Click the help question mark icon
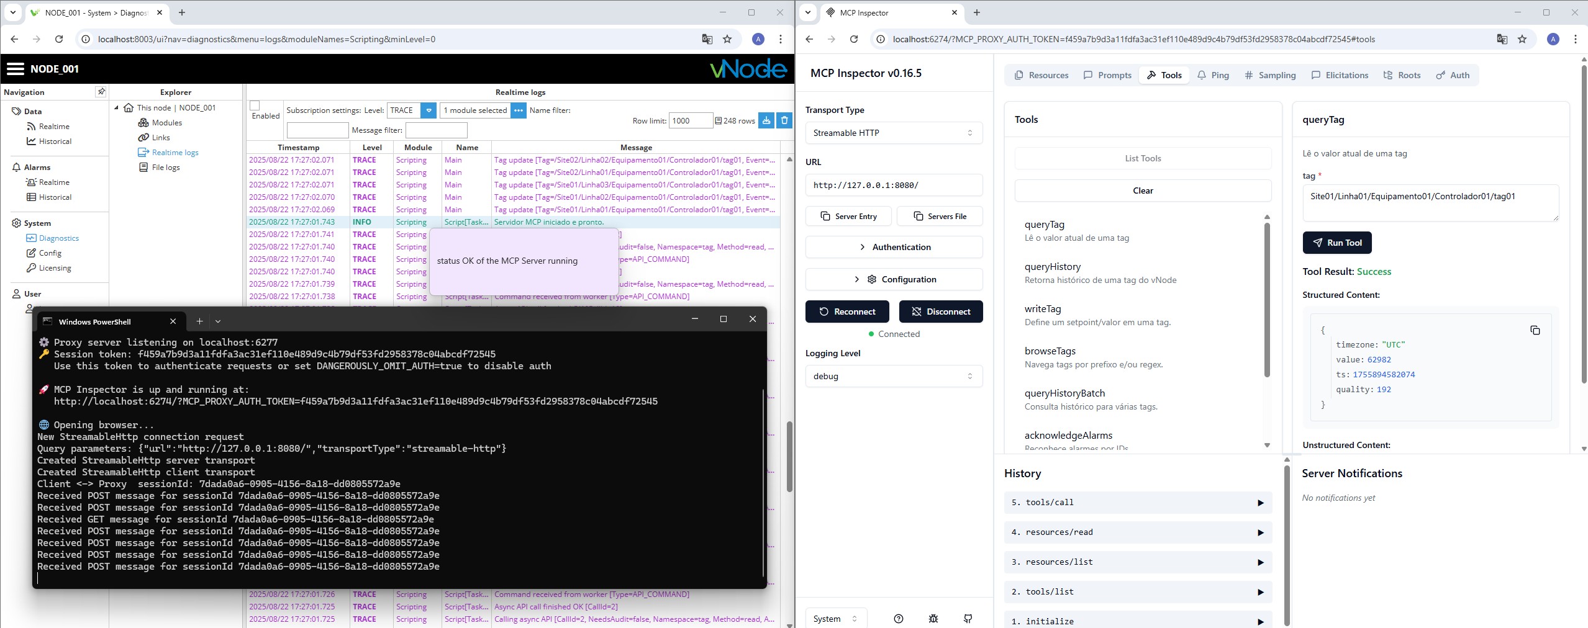 pyautogui.click(x=898, y=618)
